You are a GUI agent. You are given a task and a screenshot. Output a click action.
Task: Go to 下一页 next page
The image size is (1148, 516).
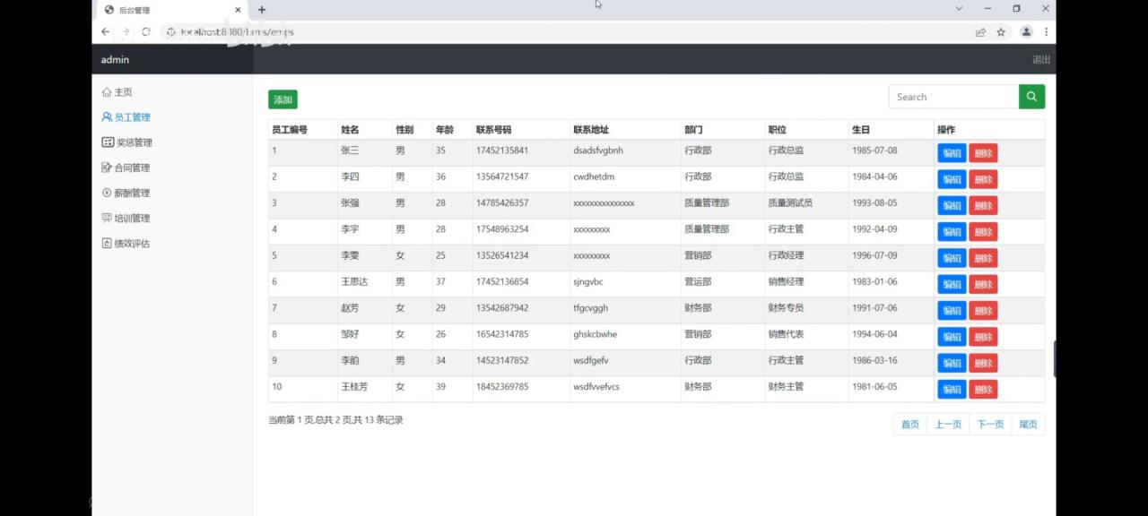[990, 425]
